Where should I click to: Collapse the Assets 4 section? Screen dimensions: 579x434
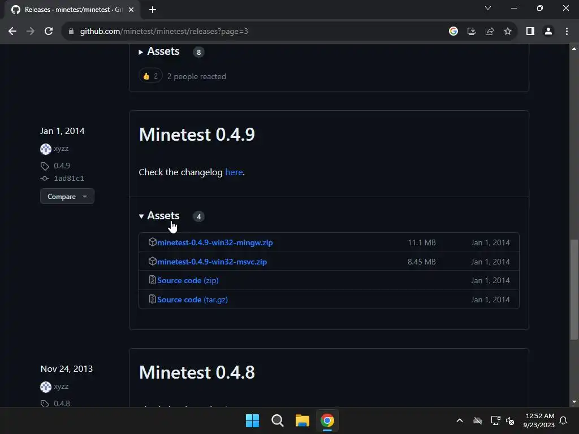click(x=159, y=216)
